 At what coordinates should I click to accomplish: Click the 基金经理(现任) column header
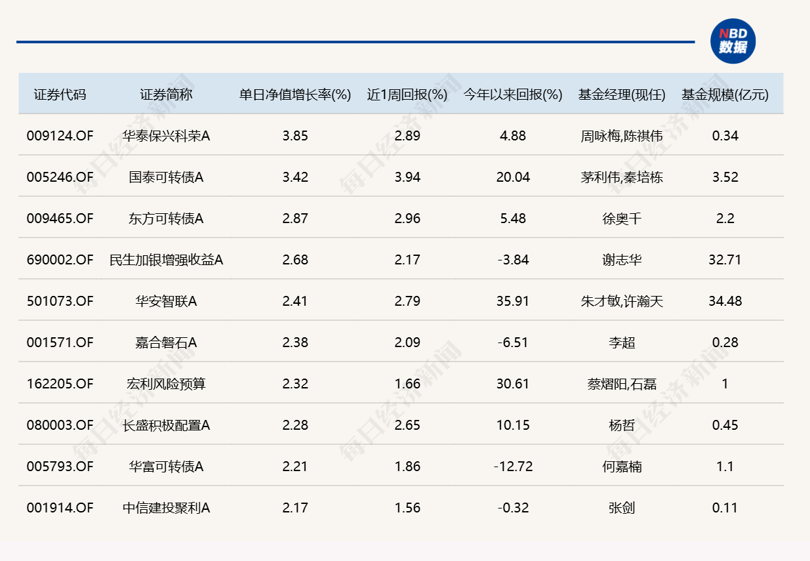[622, 94]
